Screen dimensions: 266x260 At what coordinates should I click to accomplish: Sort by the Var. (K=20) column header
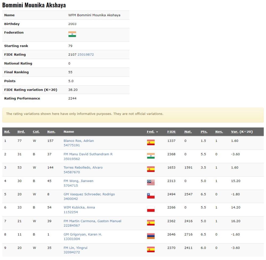[x=242, y=132]
